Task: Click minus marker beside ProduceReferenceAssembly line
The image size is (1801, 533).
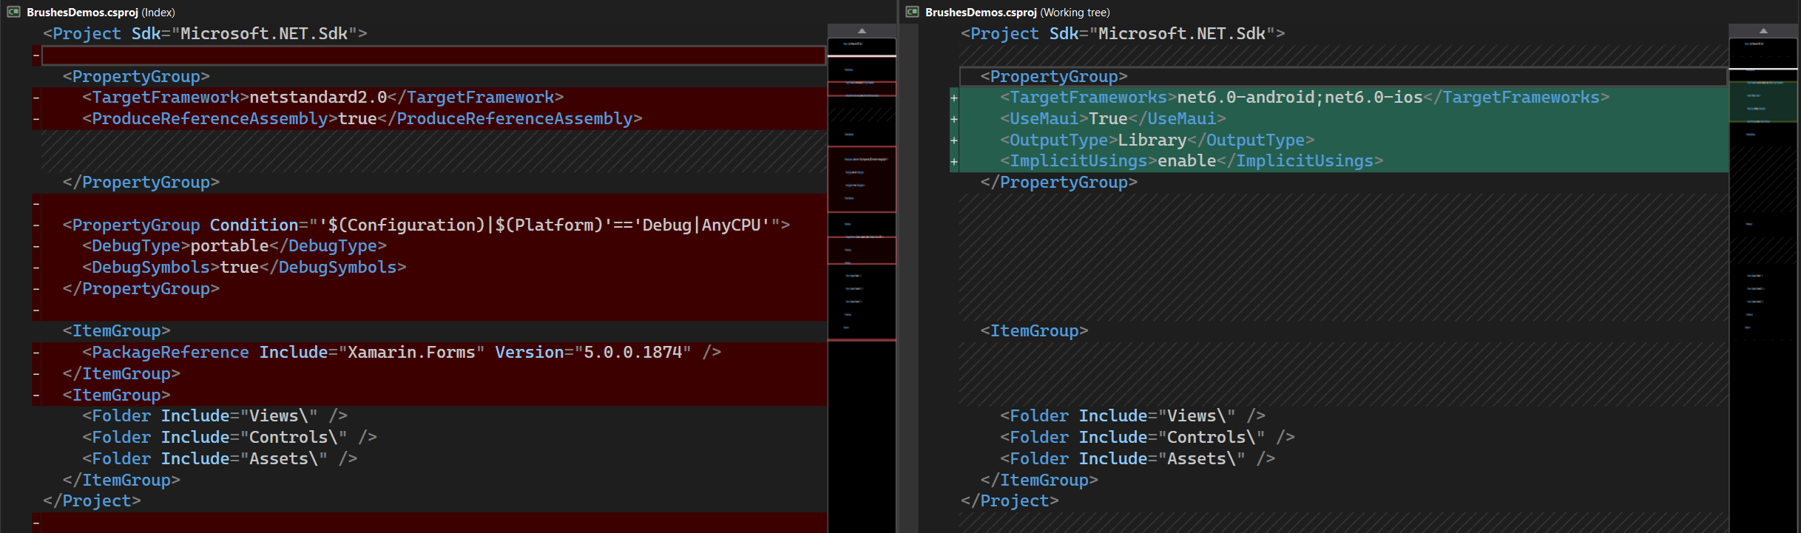Action: [36, 119]
